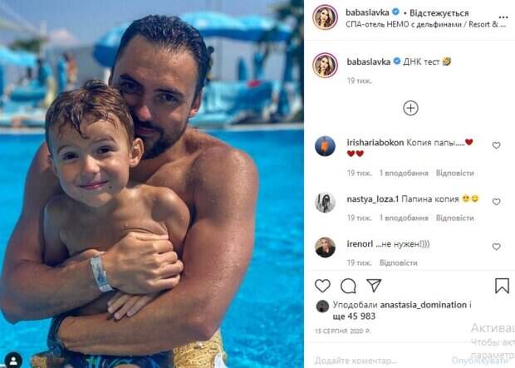
Task: Open the comment bubble icon
Action: click(348, 286)
